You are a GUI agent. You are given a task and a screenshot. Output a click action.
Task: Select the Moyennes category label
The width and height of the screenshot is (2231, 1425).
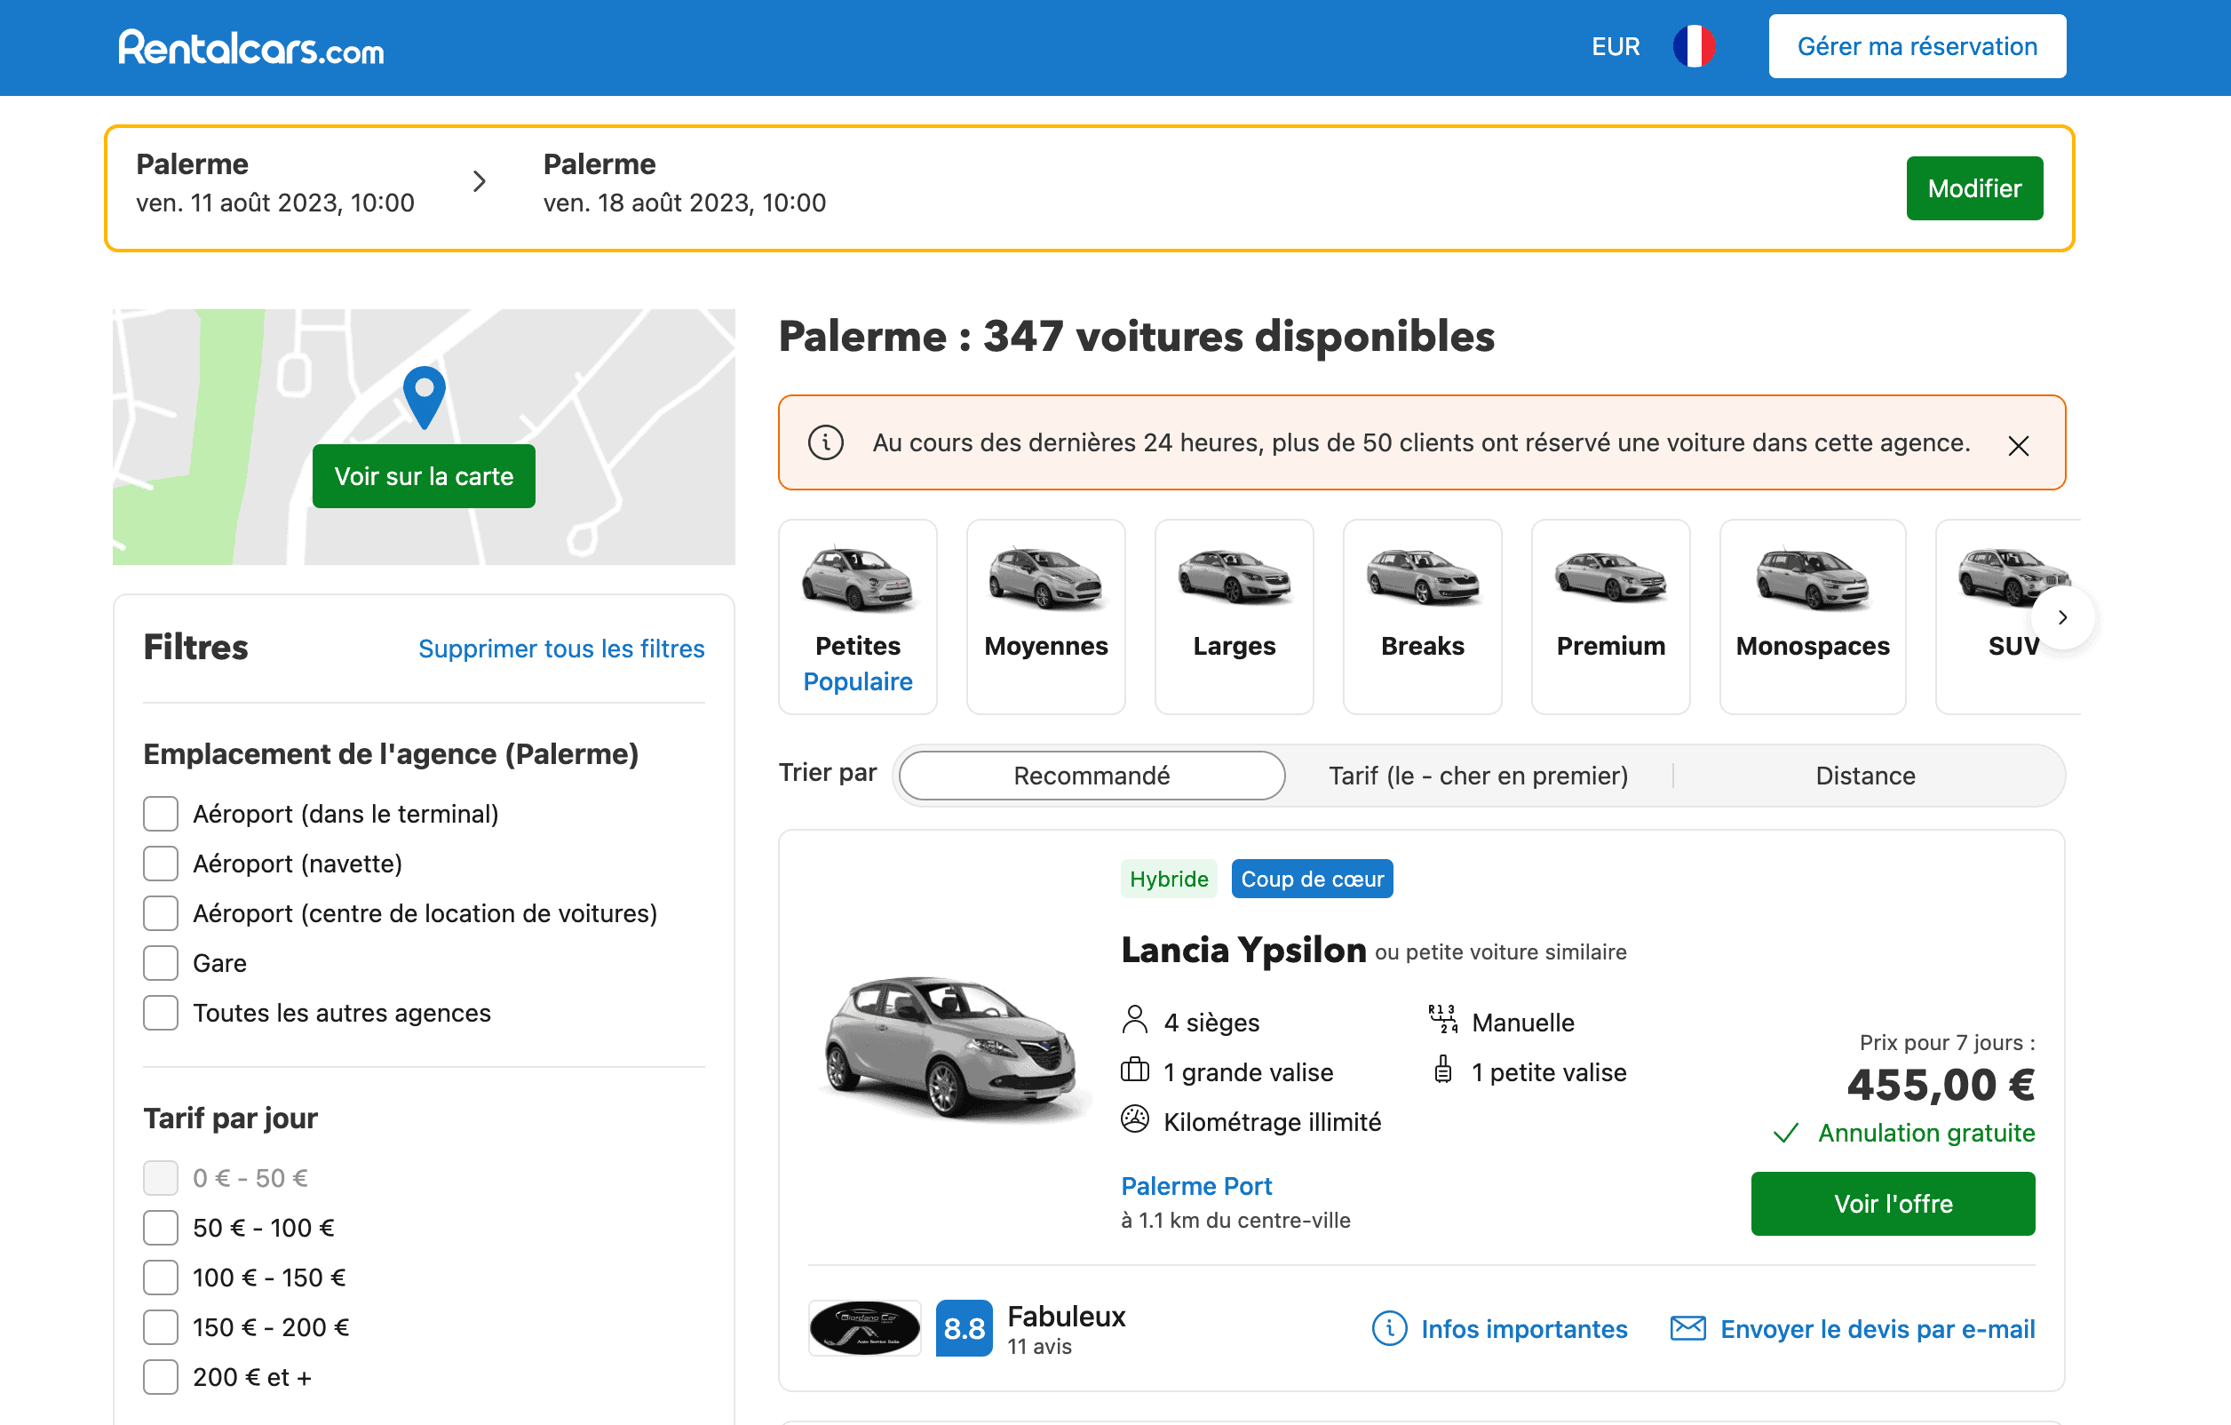[1046, 646]
